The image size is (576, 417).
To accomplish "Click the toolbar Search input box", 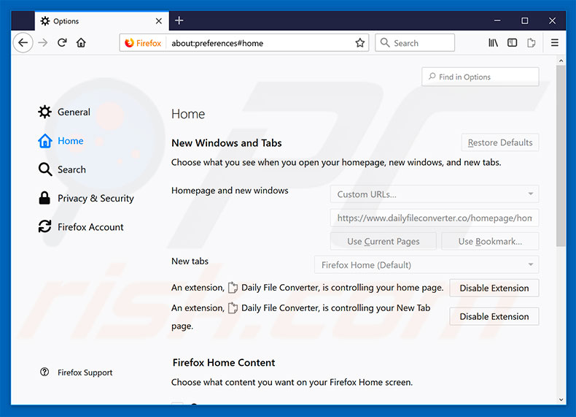I will pyautogui.click(x=415, y=42).
